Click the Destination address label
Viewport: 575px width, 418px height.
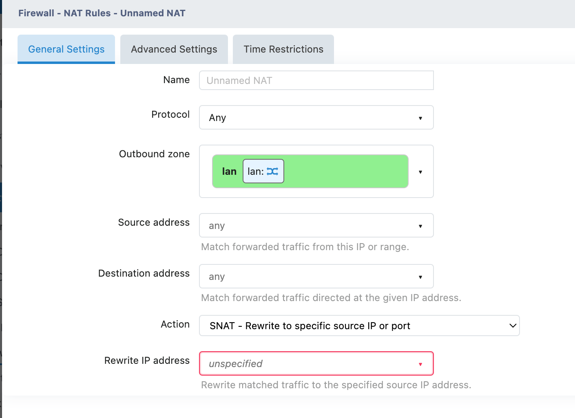tap(144, 273)
